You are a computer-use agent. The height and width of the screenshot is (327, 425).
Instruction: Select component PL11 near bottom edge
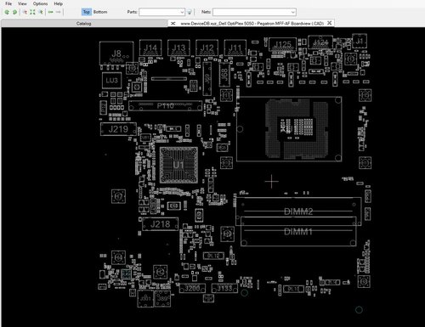293,289
